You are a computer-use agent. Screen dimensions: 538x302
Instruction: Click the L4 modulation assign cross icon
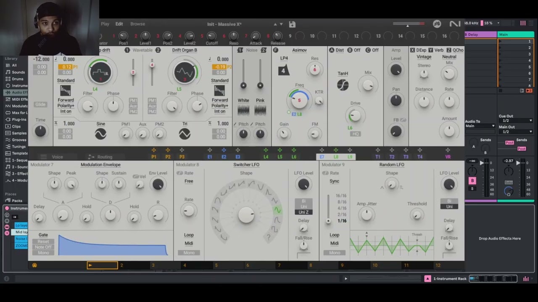click(x=266, y=150)
